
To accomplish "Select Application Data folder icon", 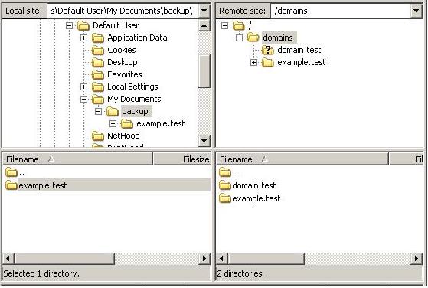I will click(98, 38).
